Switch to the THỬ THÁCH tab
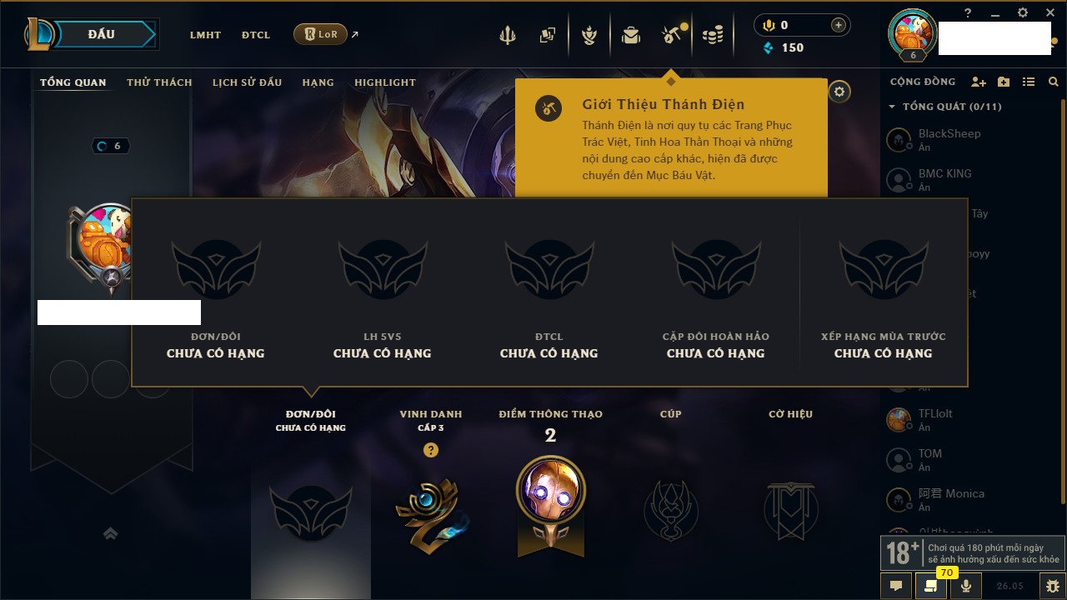The image size is (1067, 600). pos(159,82)
